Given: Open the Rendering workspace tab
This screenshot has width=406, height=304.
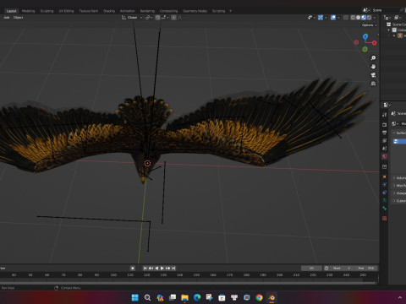Looking at the screenshot, I should point(147,11).
